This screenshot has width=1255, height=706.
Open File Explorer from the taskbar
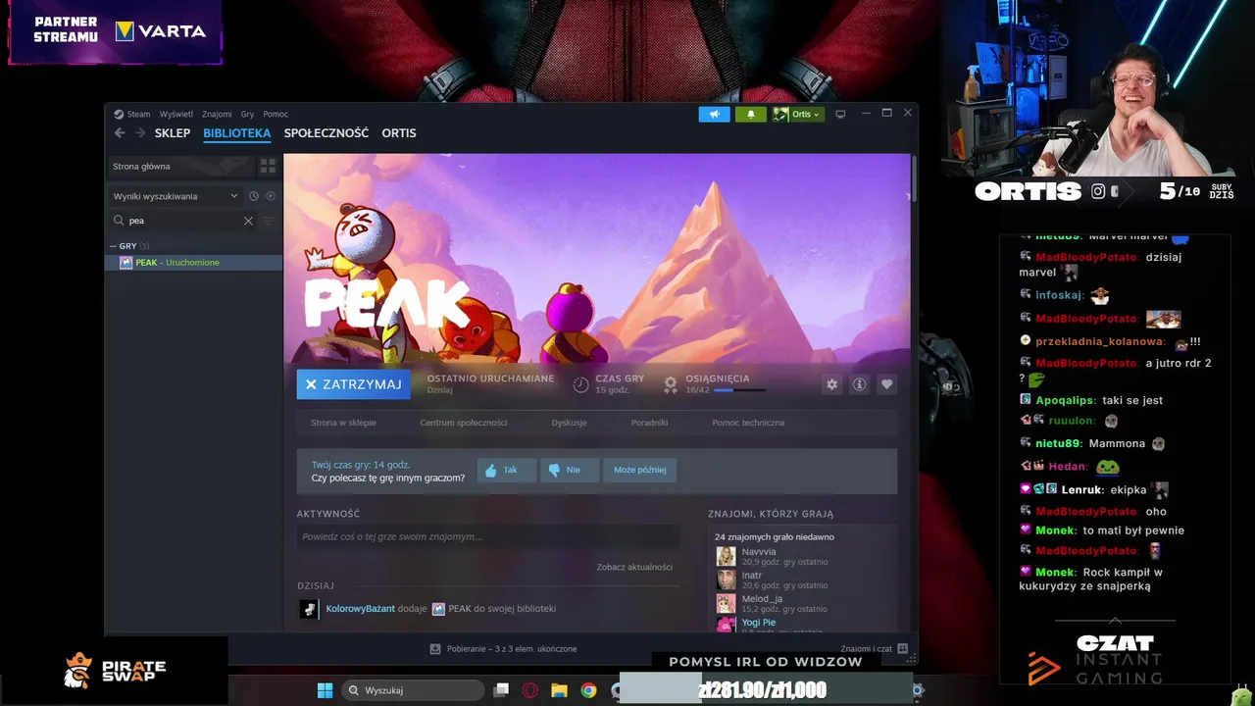(x=559, y=690)
